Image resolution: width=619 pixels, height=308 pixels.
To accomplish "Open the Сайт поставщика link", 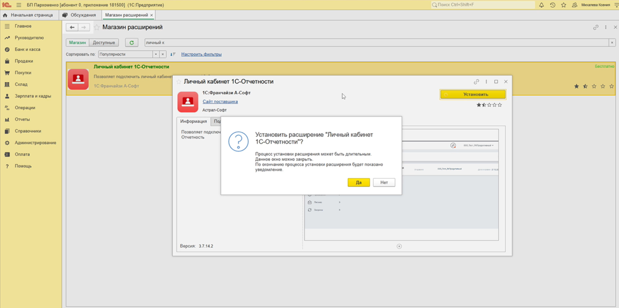I will [220, 102].
